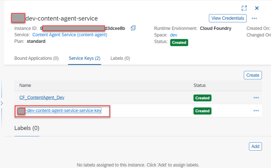Click the View Credentials button

[x=228, y=18]
